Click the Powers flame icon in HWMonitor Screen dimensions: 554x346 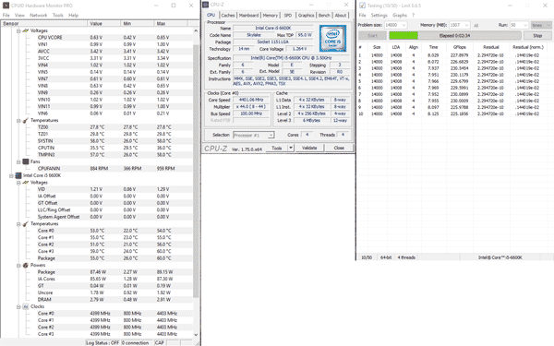26,265
